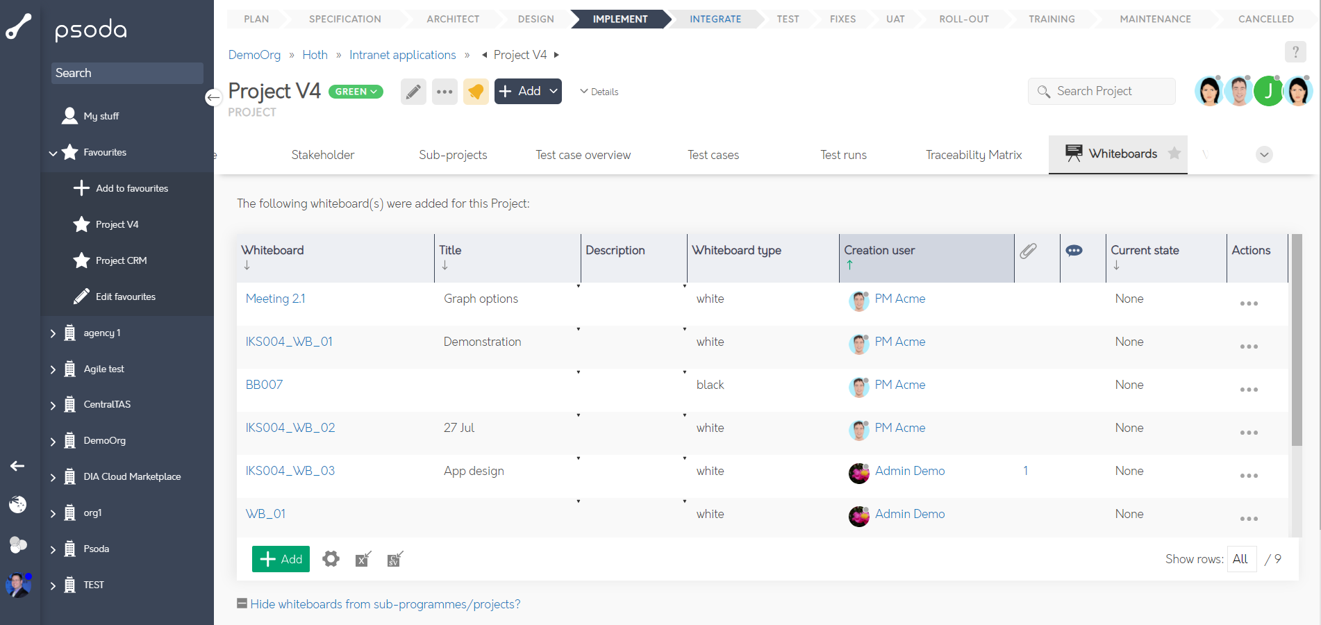Switch to the Traceability Matrix tab
The image size is (1321, 625).
pos(973,154)
